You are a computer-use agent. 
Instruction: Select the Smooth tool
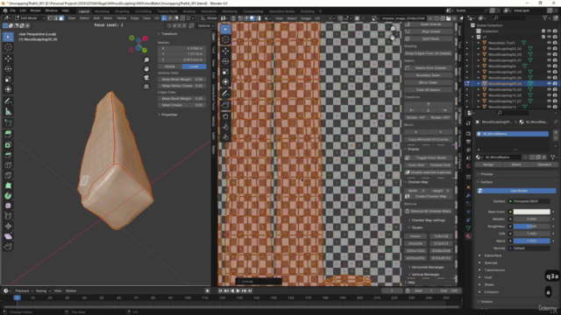coord(8,206)
